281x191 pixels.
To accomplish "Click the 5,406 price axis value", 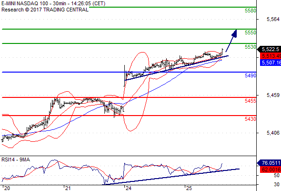I will point(273,133).
